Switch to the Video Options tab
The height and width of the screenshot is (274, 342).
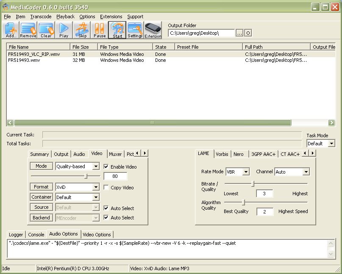pos(97,235)
